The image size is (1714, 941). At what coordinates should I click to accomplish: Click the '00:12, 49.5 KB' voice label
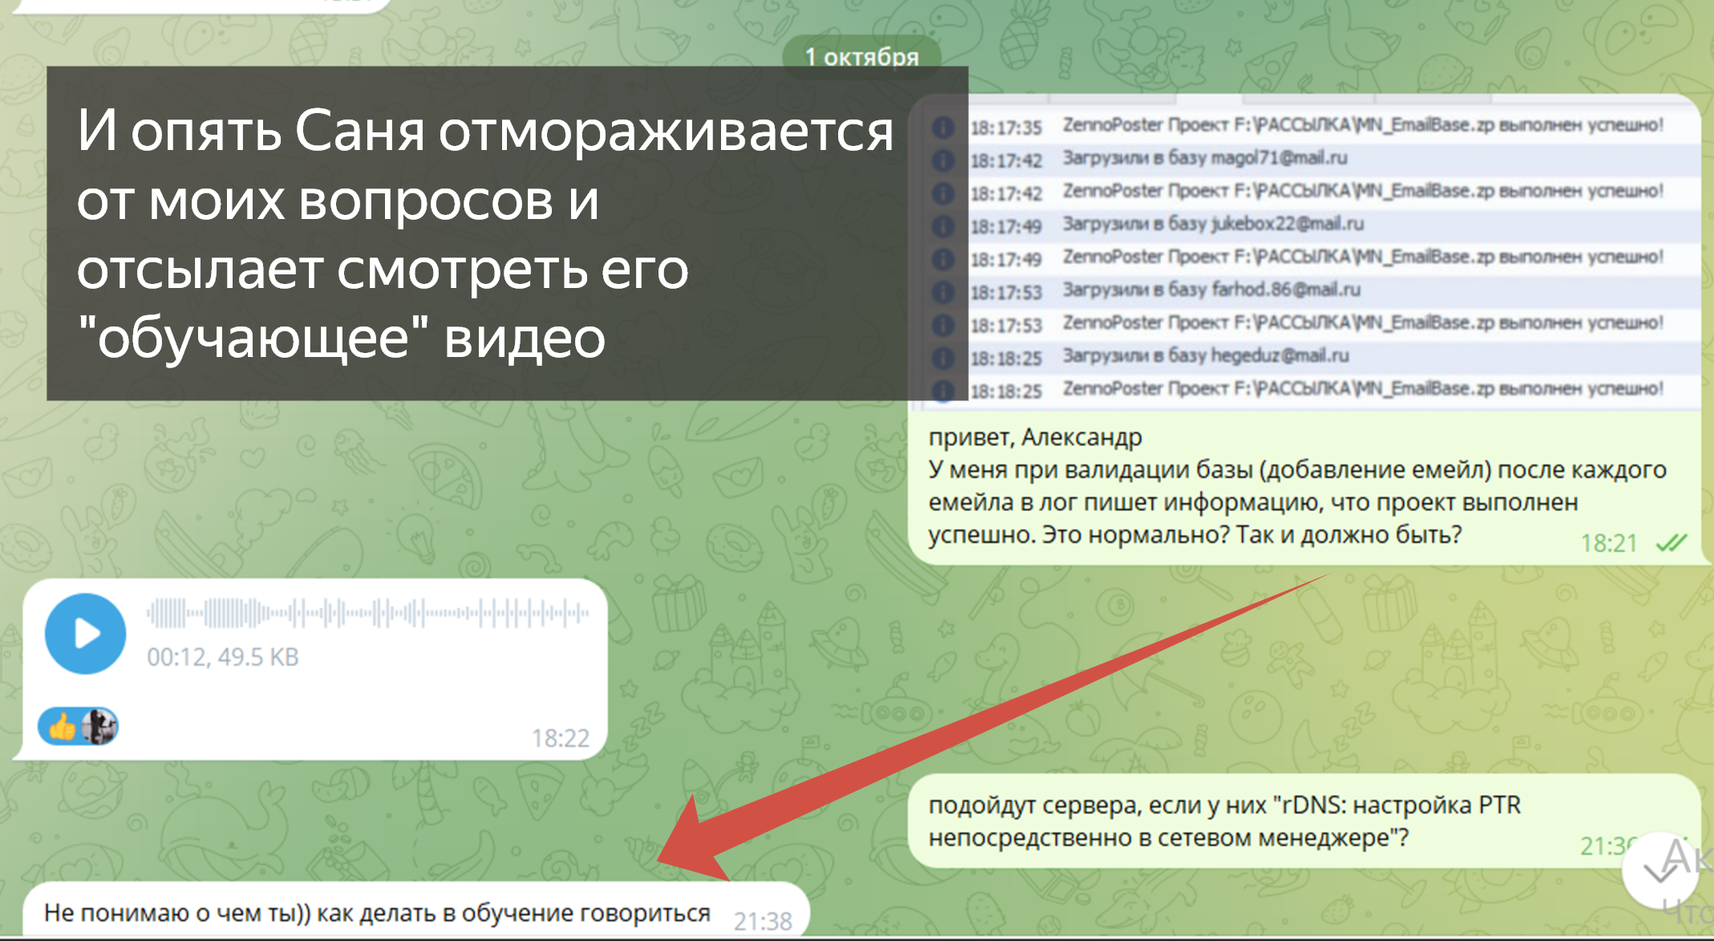[222, 657]
